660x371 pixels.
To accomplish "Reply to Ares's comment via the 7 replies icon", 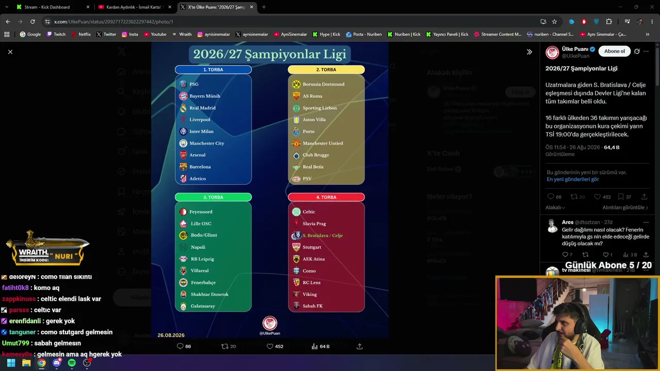I will click(x=565, y=255).
